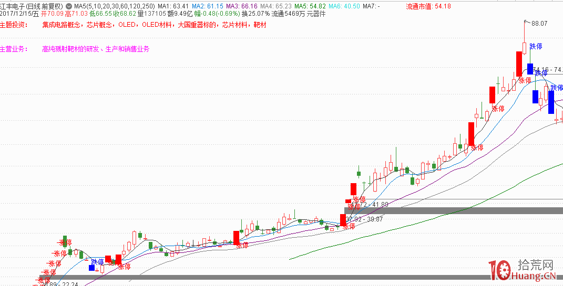Open the dropdown arrow beside 江丰电子 title
Screen dimensions: 563x286
(68, 6)
